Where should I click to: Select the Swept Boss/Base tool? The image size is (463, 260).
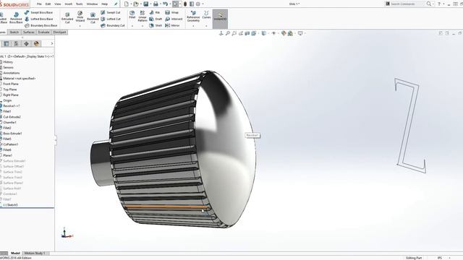tap(38, 12)
